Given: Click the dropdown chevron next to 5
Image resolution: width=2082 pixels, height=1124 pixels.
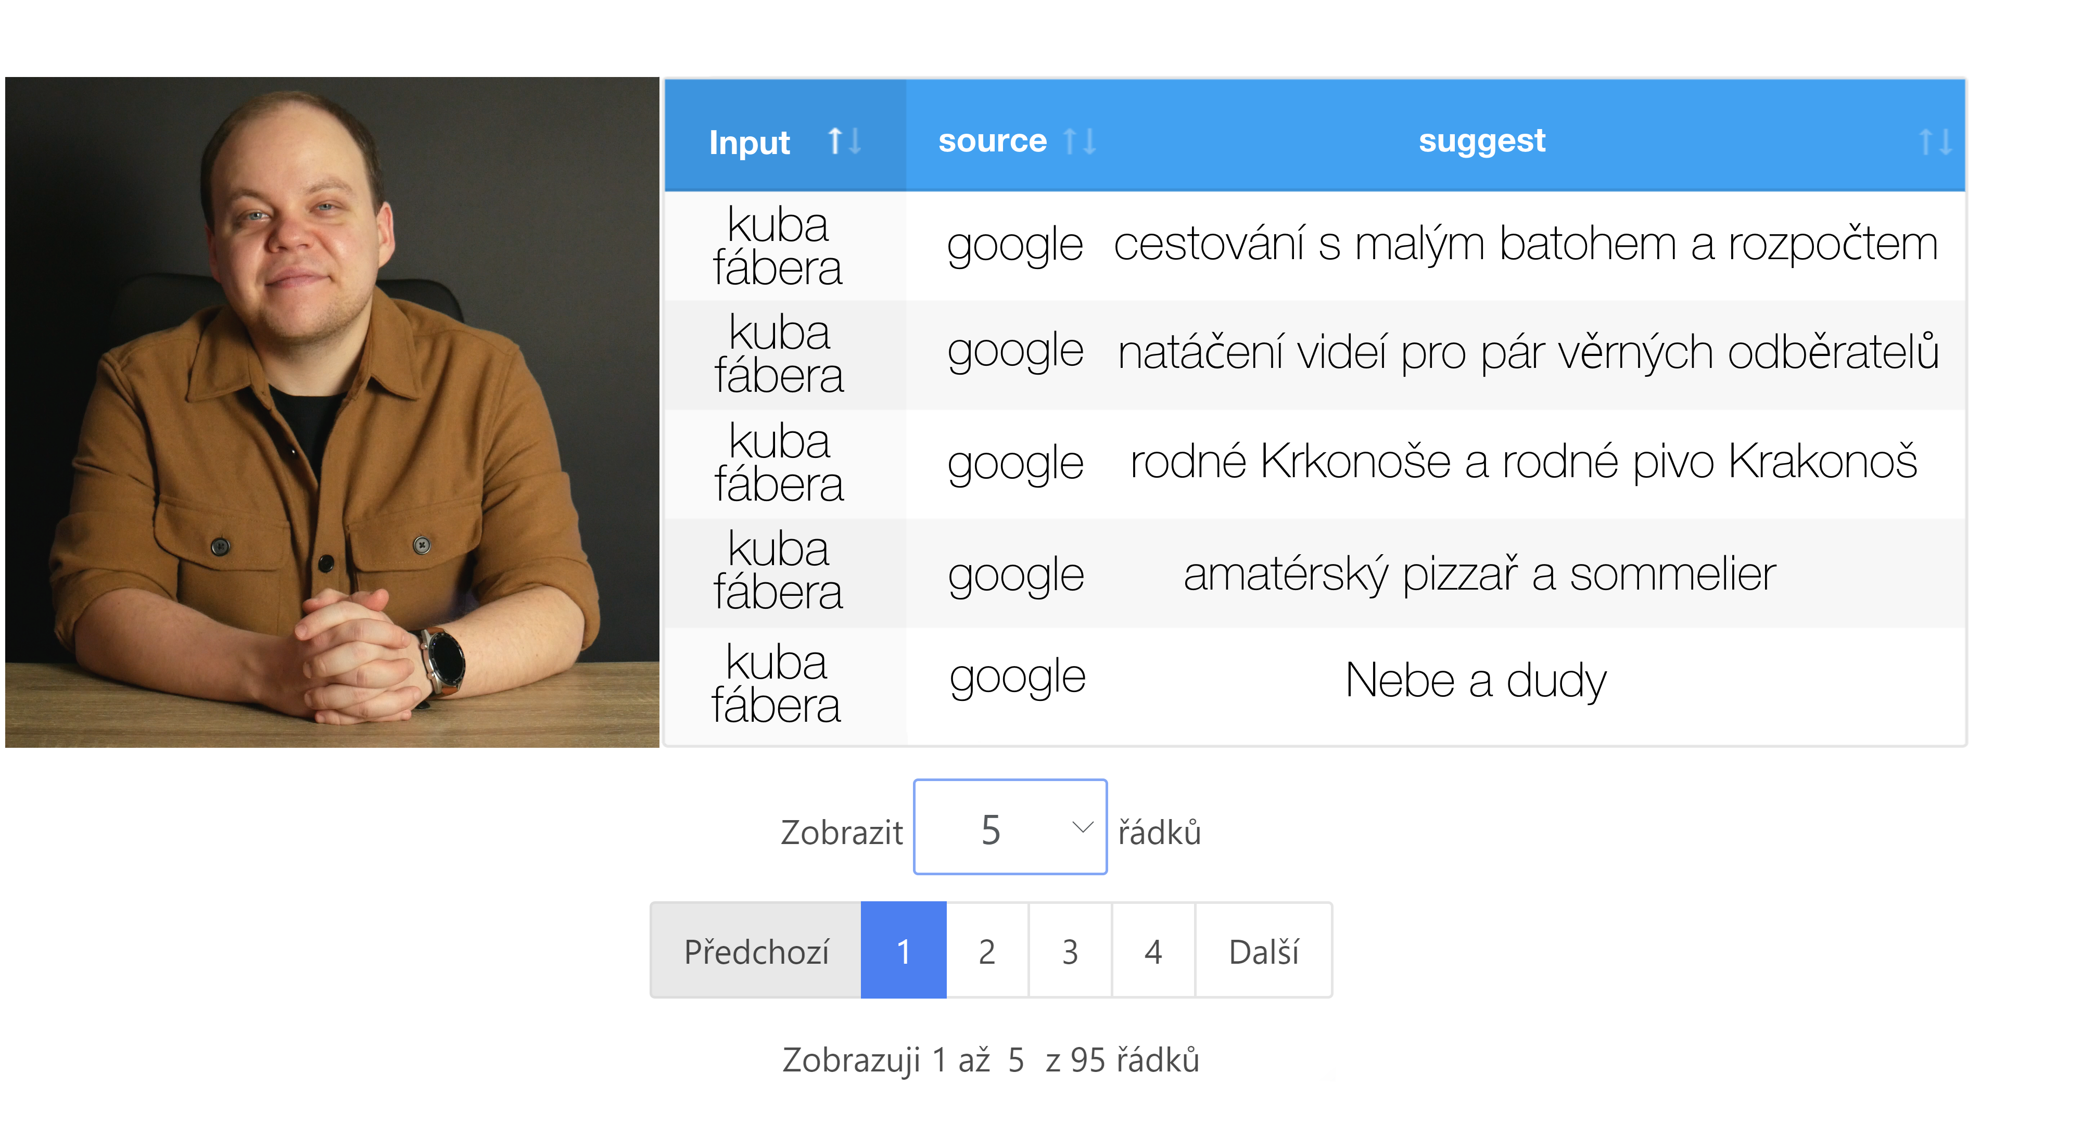Looking at the screenshot, I should click(x=1082, y=827).
